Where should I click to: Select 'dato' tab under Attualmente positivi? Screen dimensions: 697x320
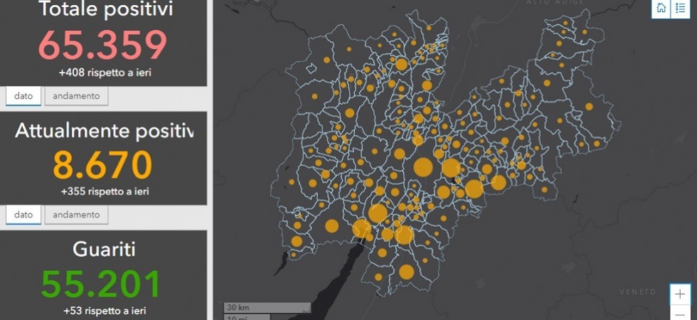pyautogui.click(x=23, y=215)
